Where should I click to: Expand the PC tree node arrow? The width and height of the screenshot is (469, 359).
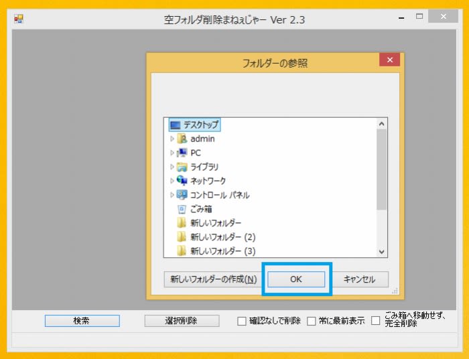pos(172,153)
